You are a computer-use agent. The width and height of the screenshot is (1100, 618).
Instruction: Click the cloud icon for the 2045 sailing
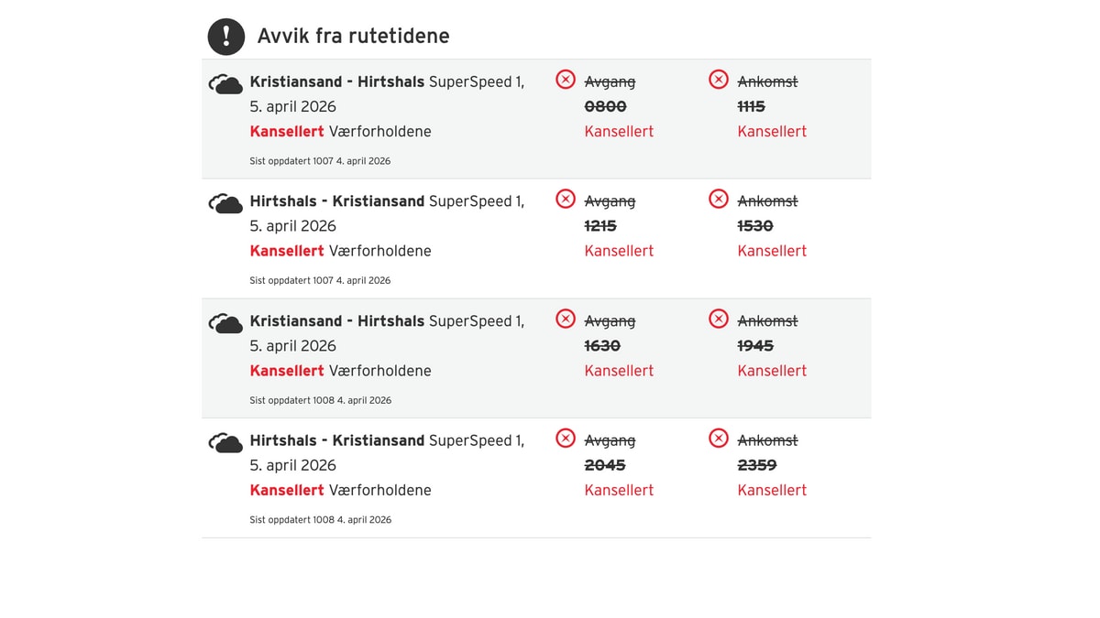coord(225,444)
